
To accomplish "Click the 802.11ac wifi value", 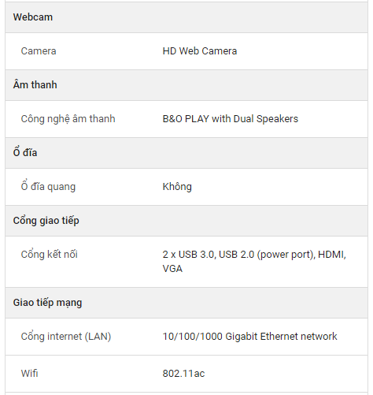I will [x=183, y=374].
